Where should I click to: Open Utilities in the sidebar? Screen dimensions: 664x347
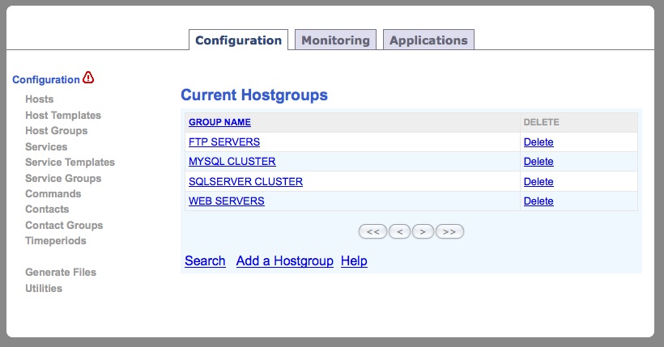[x=44, y=288]
